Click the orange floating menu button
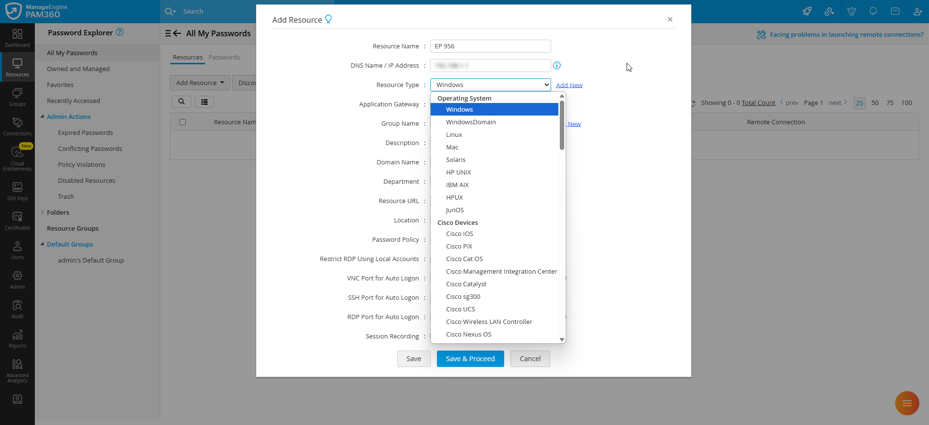This screenshot has width=929, height=425. [907, 403]
